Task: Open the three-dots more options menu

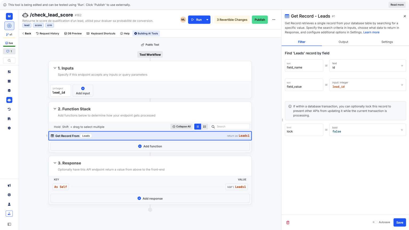Action: pos(274,20)
